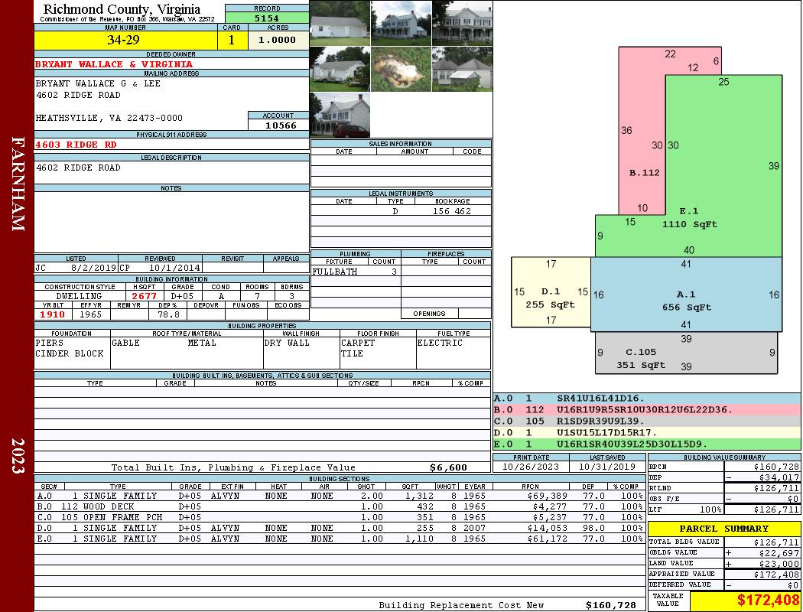Viewport: 803px width, 612px height.
Task: Click record number 5154
Action: (267, 18)
